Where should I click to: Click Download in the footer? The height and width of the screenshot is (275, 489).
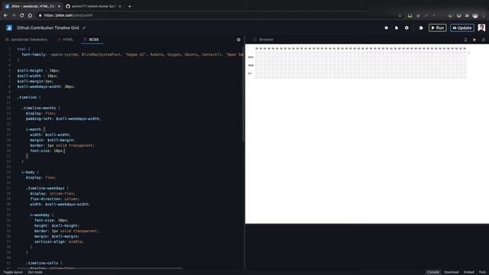(452, 272)
